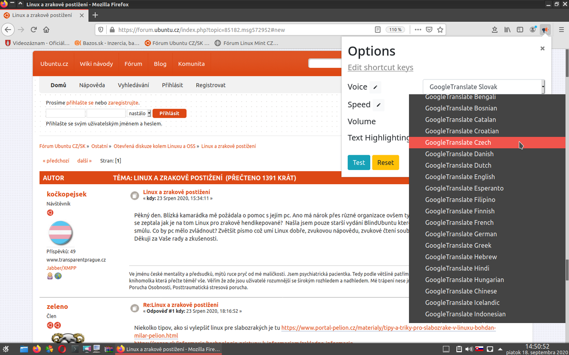Image resolution: width=569 pixels, height=355 pixels.
Task: Go to Firefox home page icon
Action: click(46, 30)
